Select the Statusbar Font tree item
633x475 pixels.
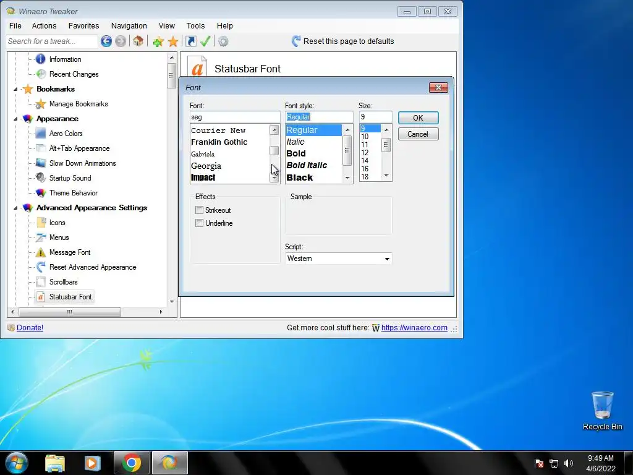pyautogui.click(x=70, y=297)
